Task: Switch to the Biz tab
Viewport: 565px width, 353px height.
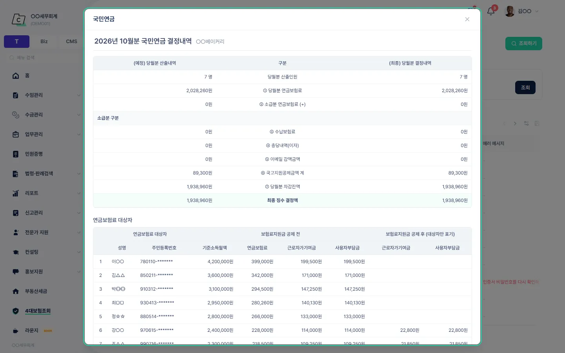Action: tap(44, 42)
